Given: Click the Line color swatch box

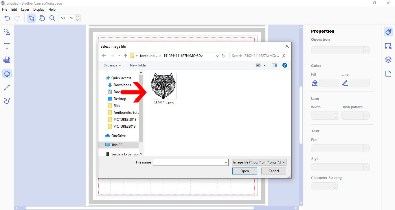Looking at the screenshot, I should [x=359, y=83].
